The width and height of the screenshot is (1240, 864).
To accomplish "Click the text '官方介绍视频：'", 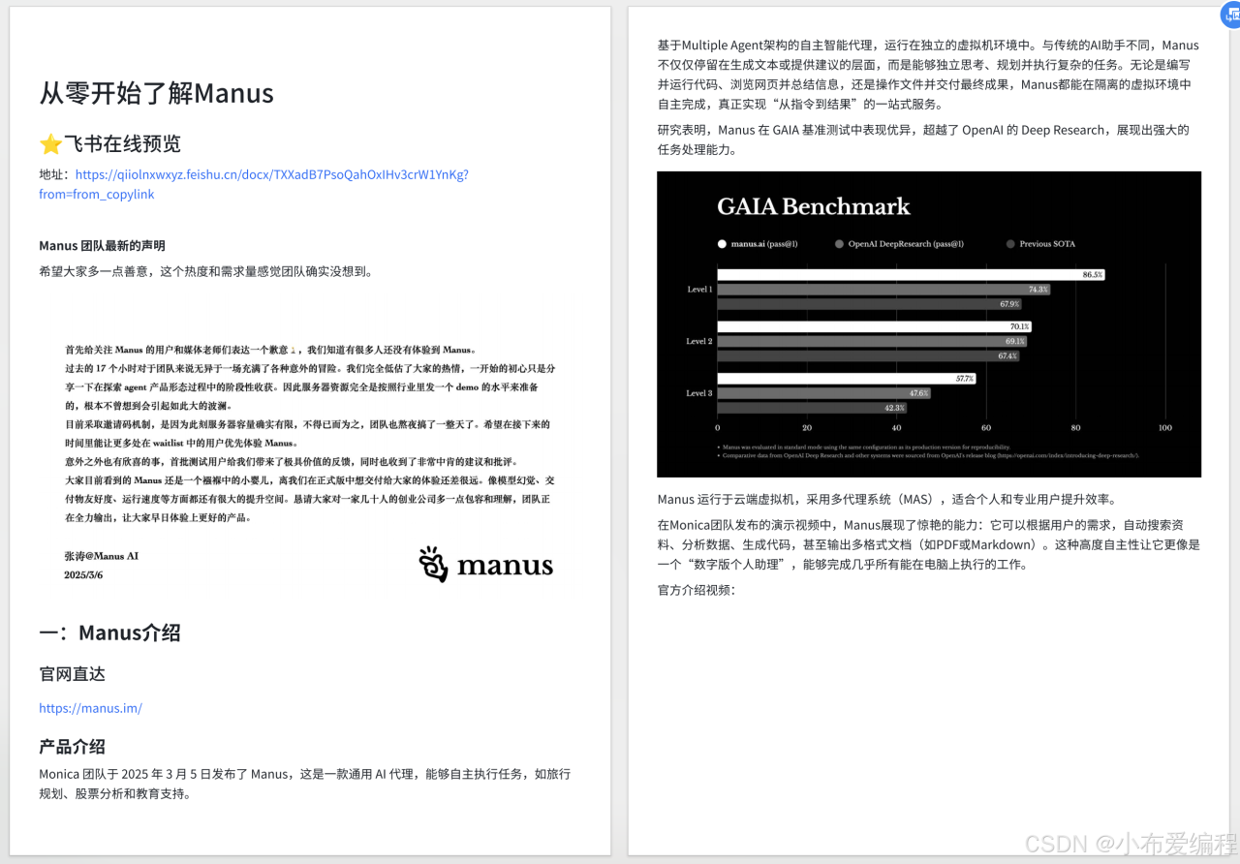I will click(x=696, y=590).
